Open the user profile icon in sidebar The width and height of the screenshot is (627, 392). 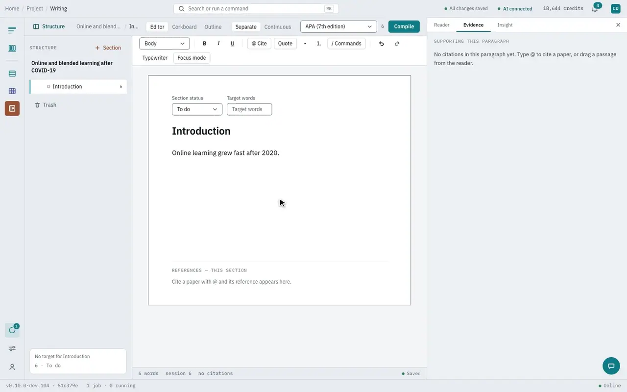12,367
